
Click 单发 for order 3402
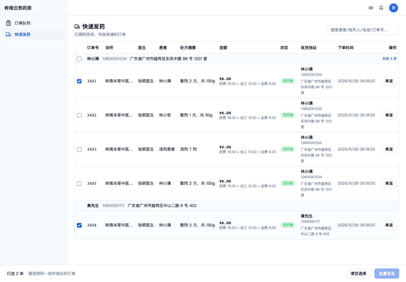(389, 115)
